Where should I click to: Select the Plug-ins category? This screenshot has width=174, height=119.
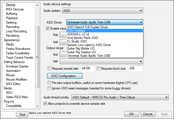pyautogui.click(x=9, y=101)
